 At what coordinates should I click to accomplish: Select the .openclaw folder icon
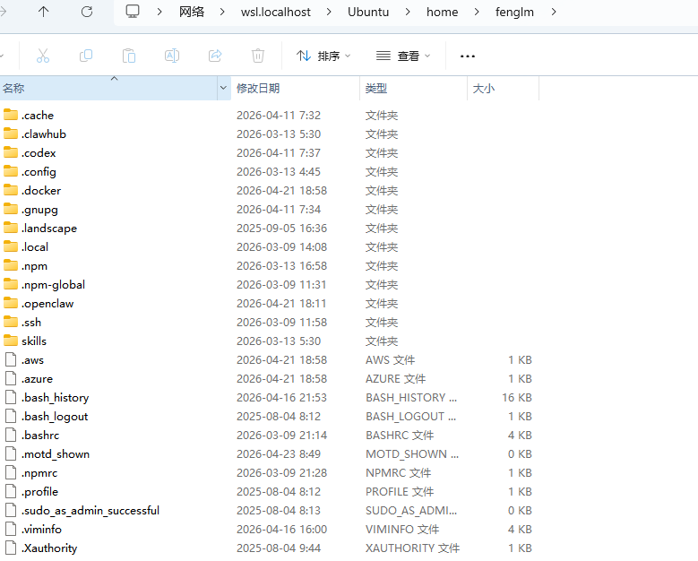tap(11, 303)
